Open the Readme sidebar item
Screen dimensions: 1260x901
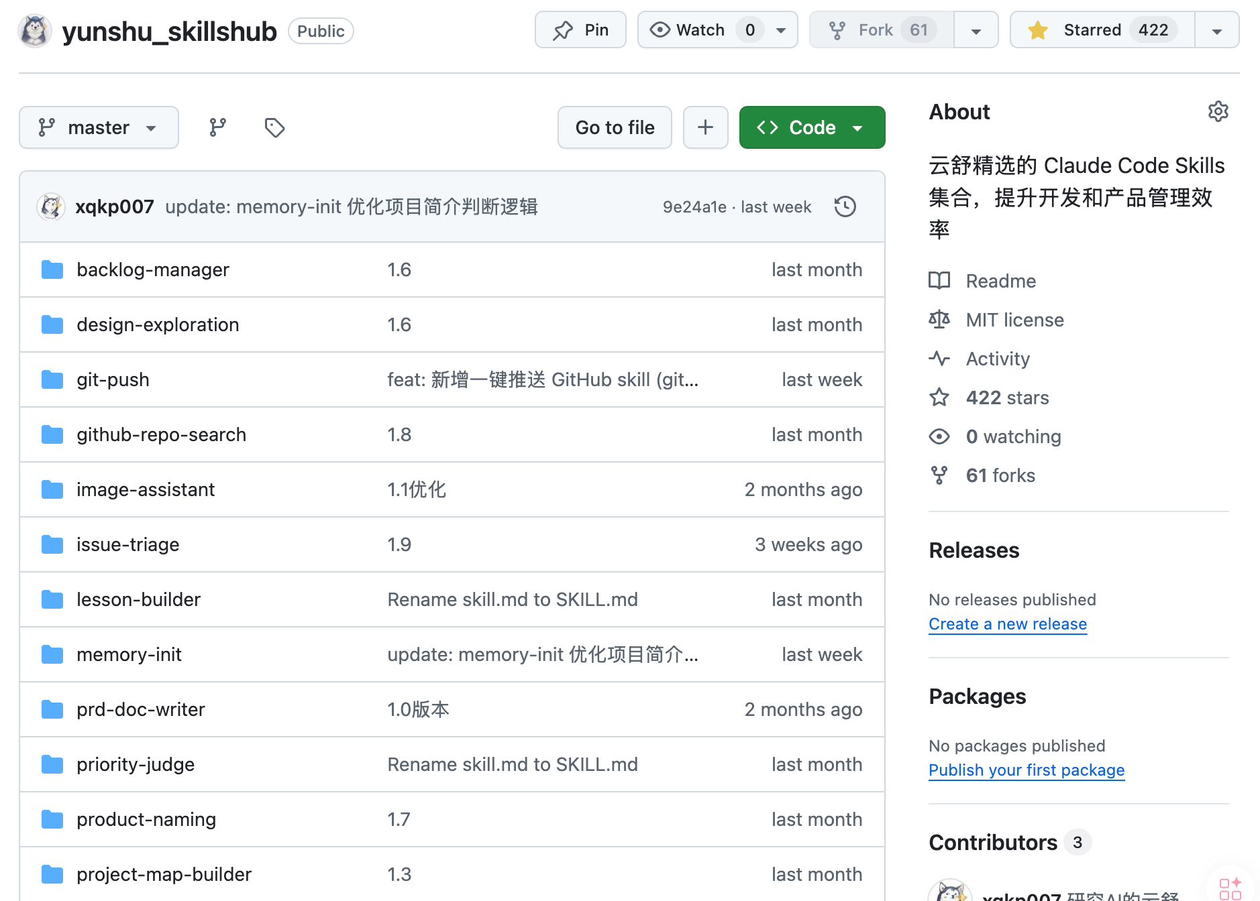point(1000,281)
